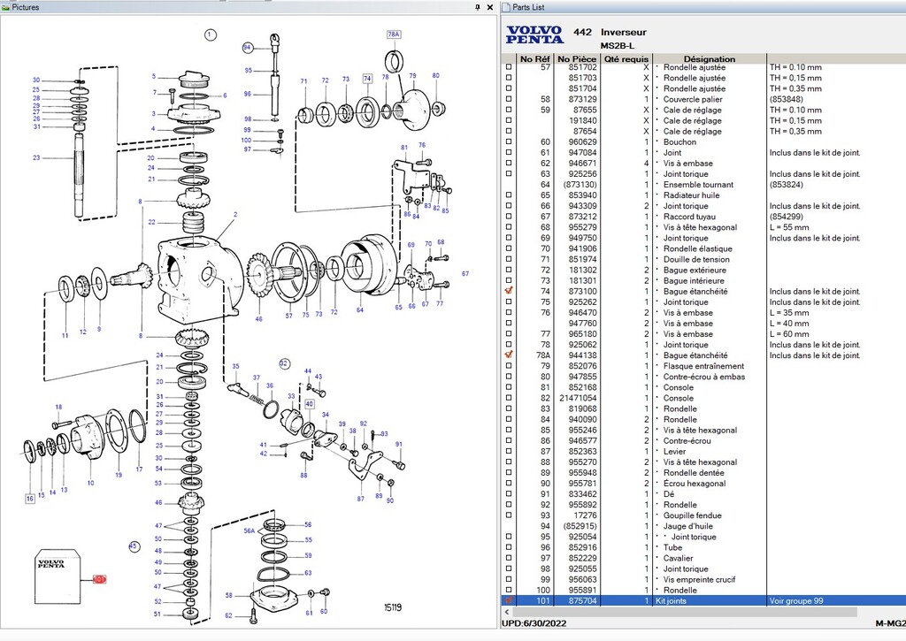Screen dimensions: 906x641
Task: Click the Douille de tension designation
Action: coord(696,259)
